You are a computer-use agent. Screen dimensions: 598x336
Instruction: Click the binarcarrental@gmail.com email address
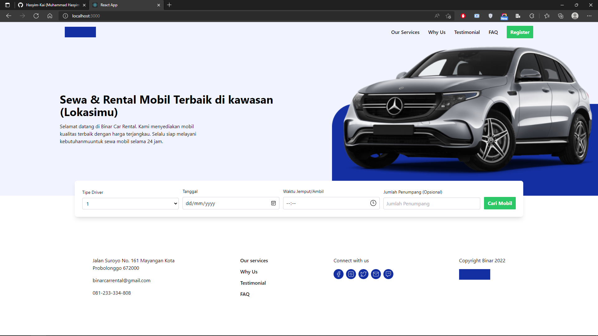[x=121, y=280]
